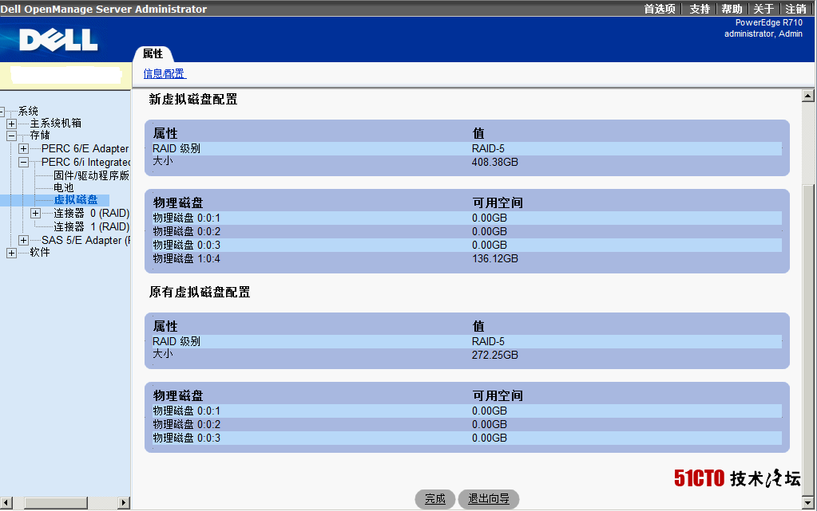
Task: Click the tree pane left scroll arrow
Action: [6, 503]
